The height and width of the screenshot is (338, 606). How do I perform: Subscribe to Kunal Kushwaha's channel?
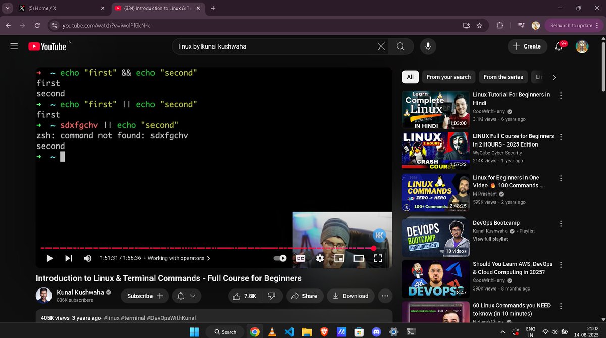click(144, 296)
